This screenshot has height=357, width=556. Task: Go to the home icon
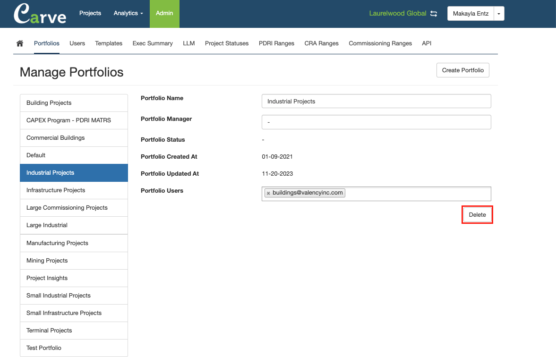(20, 43)
